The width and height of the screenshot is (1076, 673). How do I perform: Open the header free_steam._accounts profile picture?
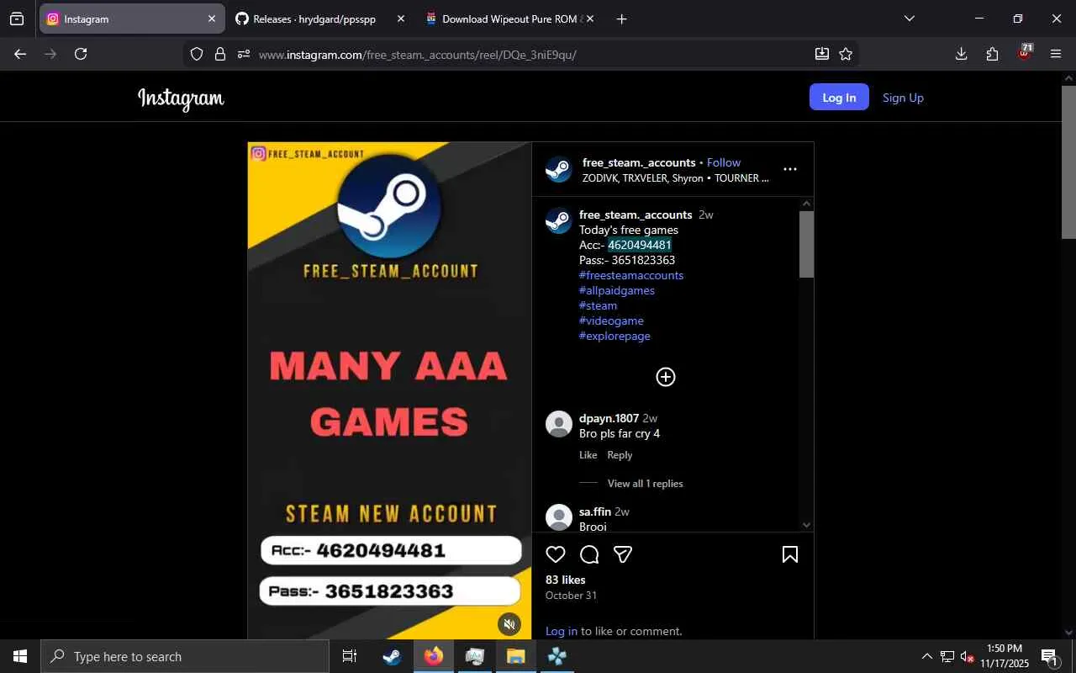pyautogui.click(x=559, y=169)
